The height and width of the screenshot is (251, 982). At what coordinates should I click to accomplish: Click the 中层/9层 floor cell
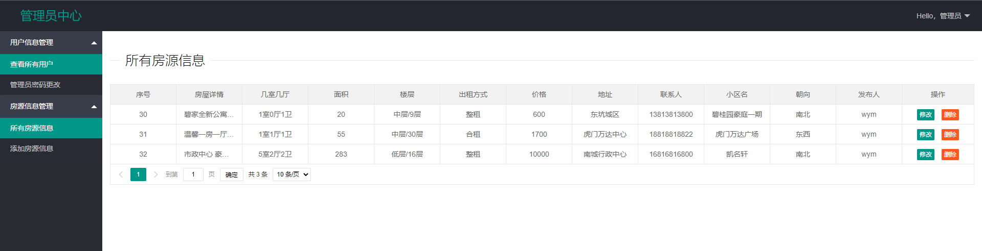pos(407,114)
